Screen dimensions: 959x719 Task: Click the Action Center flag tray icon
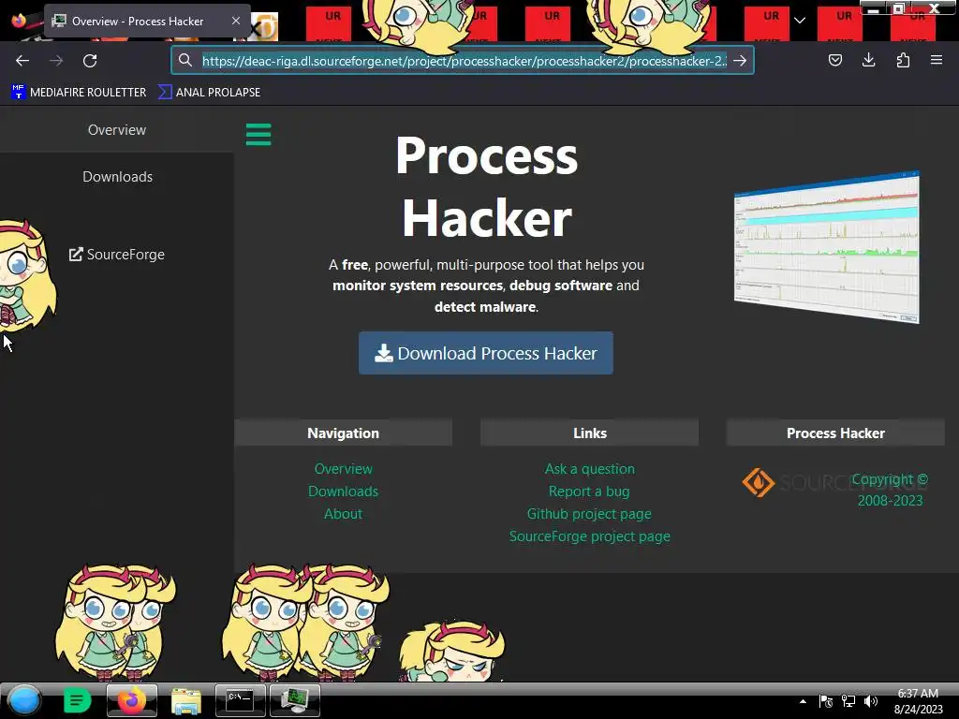[x=826, y=701]
